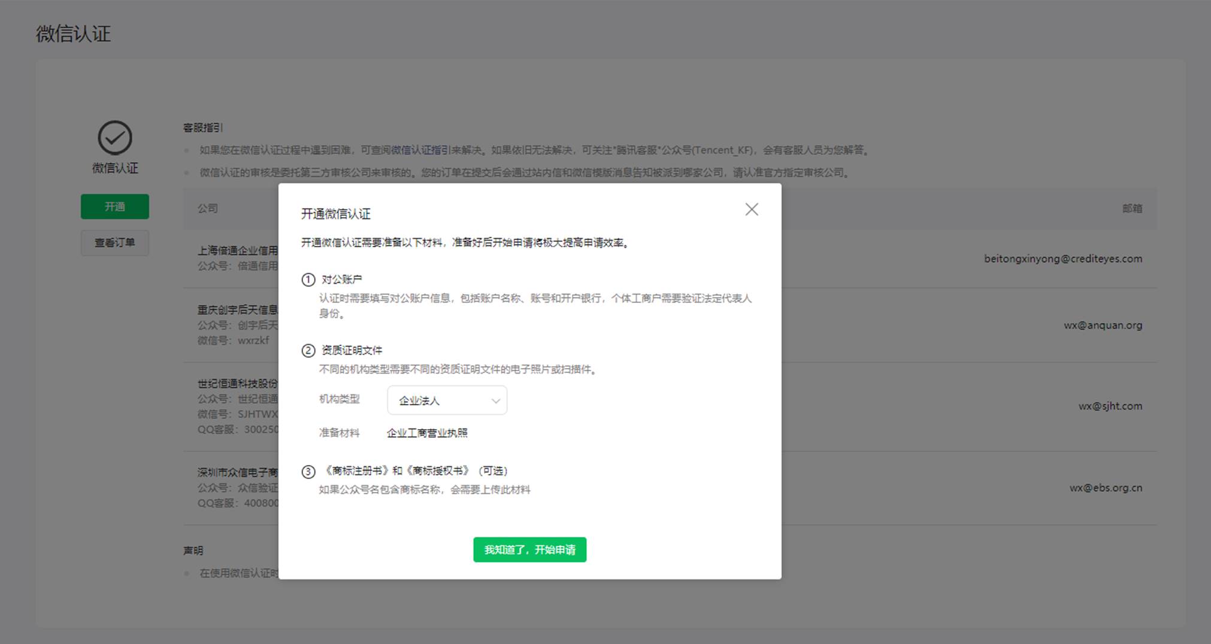This screenshot has height=644, width=1211.
Task: Select email wx@sjht.com
Action: pos(1110,406)
